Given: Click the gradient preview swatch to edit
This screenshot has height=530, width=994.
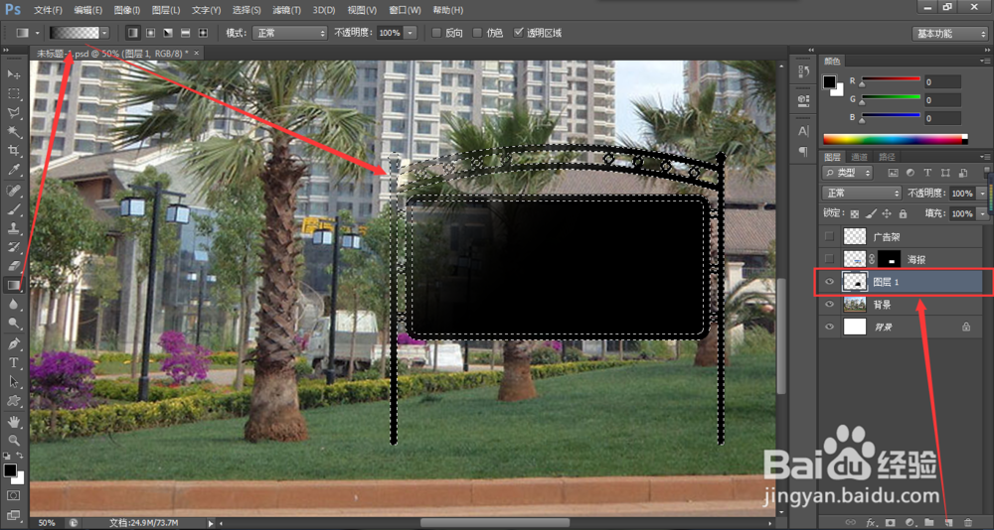Looking at the screenshot, I should pyautogui.click(x=75, y=33).
